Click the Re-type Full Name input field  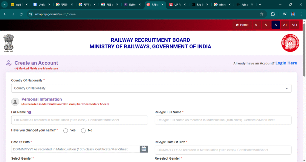223,120
